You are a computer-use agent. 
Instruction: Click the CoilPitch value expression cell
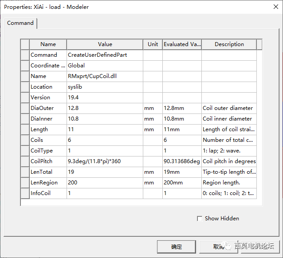tap(105, 161)
